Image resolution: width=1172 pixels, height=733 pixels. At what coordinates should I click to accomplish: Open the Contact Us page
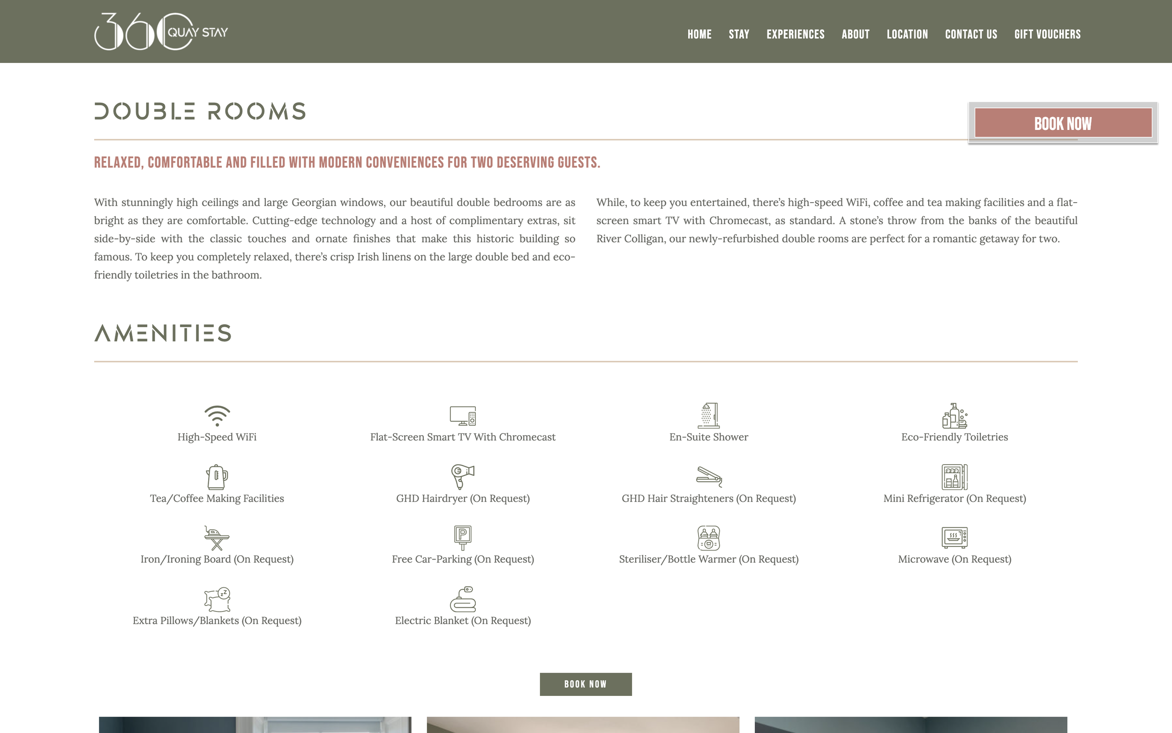pyautogui.click(x=971, y=34)
